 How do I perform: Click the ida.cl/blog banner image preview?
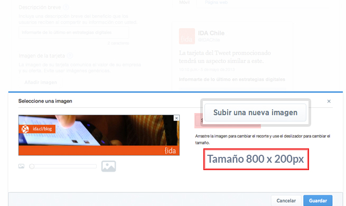(x=99, y=135)
